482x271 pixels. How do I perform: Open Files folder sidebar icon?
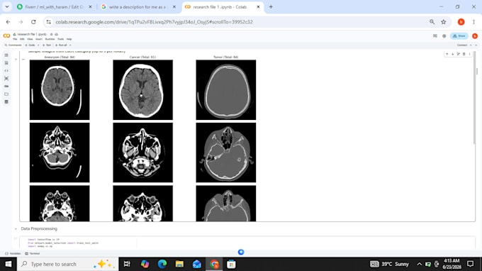click(6, 94)
